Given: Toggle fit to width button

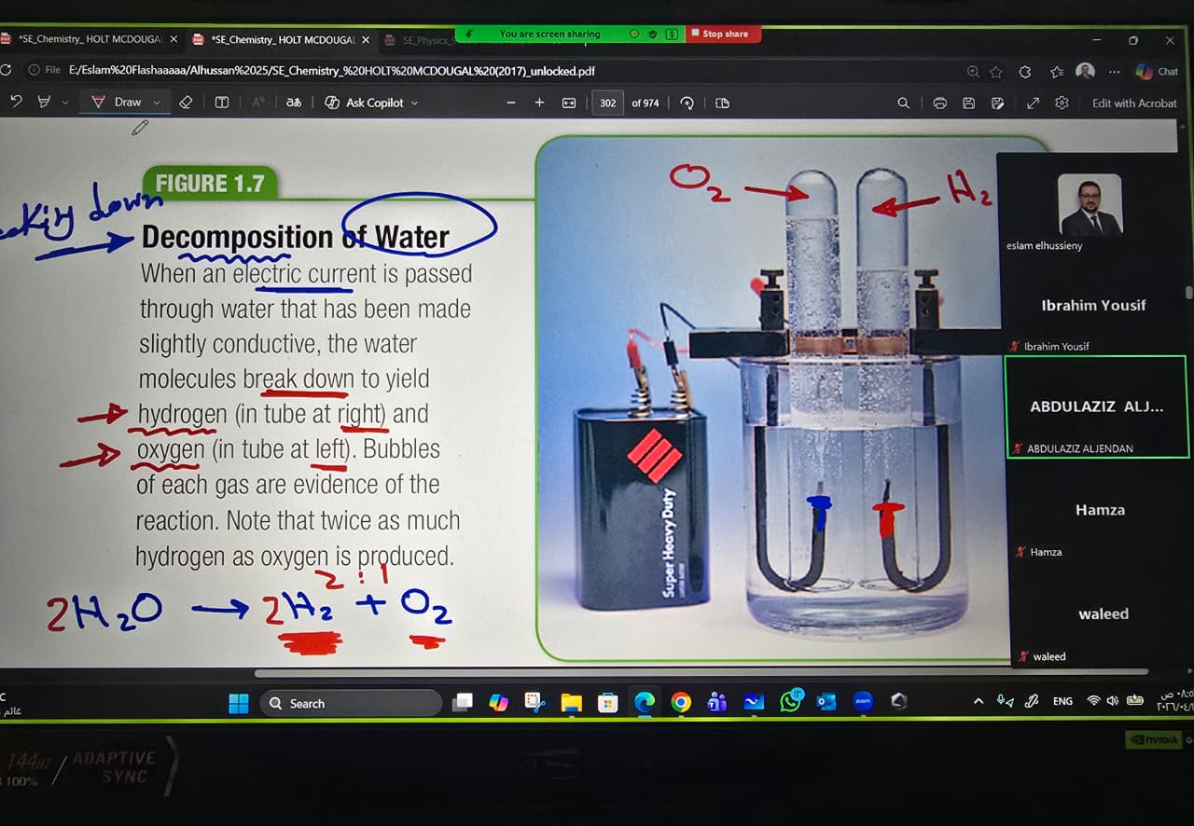Looking at the screenshot, I should [x=569, y=103].
